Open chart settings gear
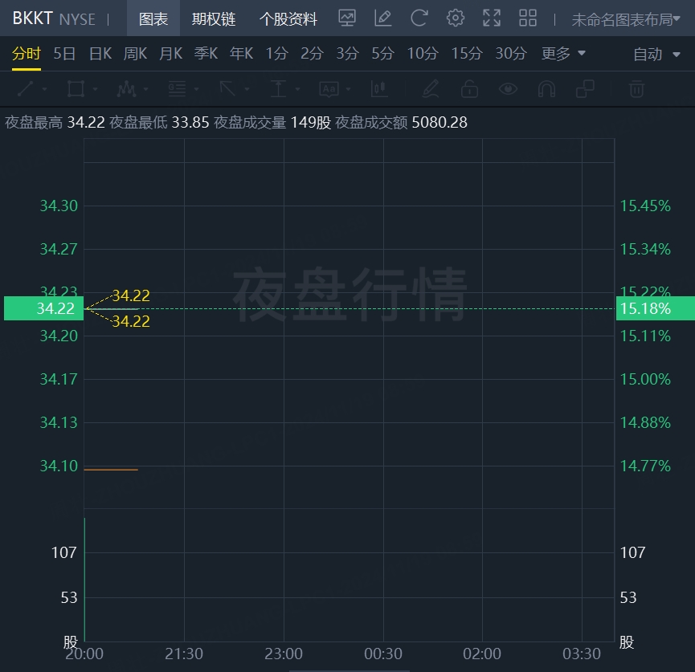Image resolution: width=695 pixels, height=672 pixels. coord(456,18)
